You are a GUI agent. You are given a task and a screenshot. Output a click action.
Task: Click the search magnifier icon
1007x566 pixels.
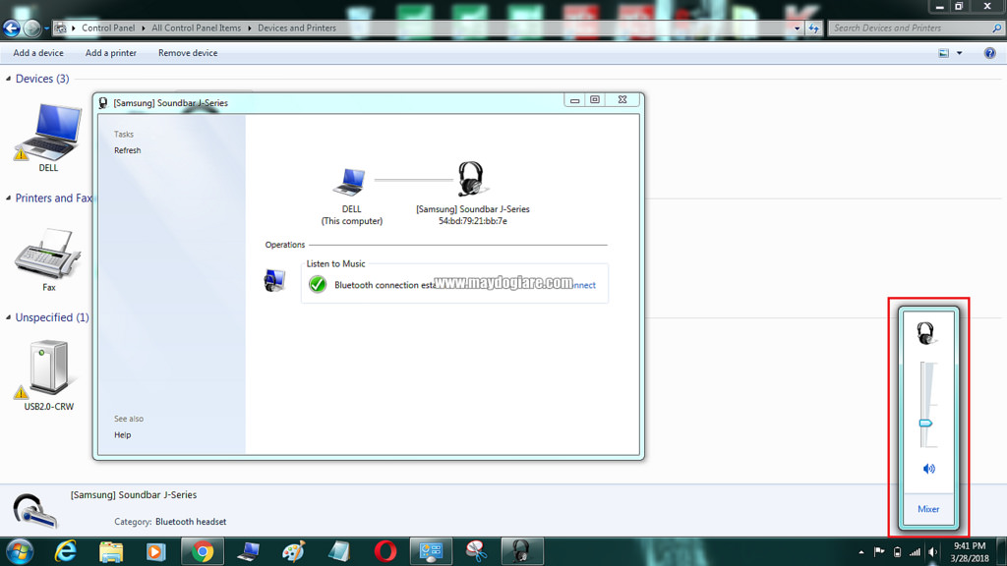(x=997, y=28)
